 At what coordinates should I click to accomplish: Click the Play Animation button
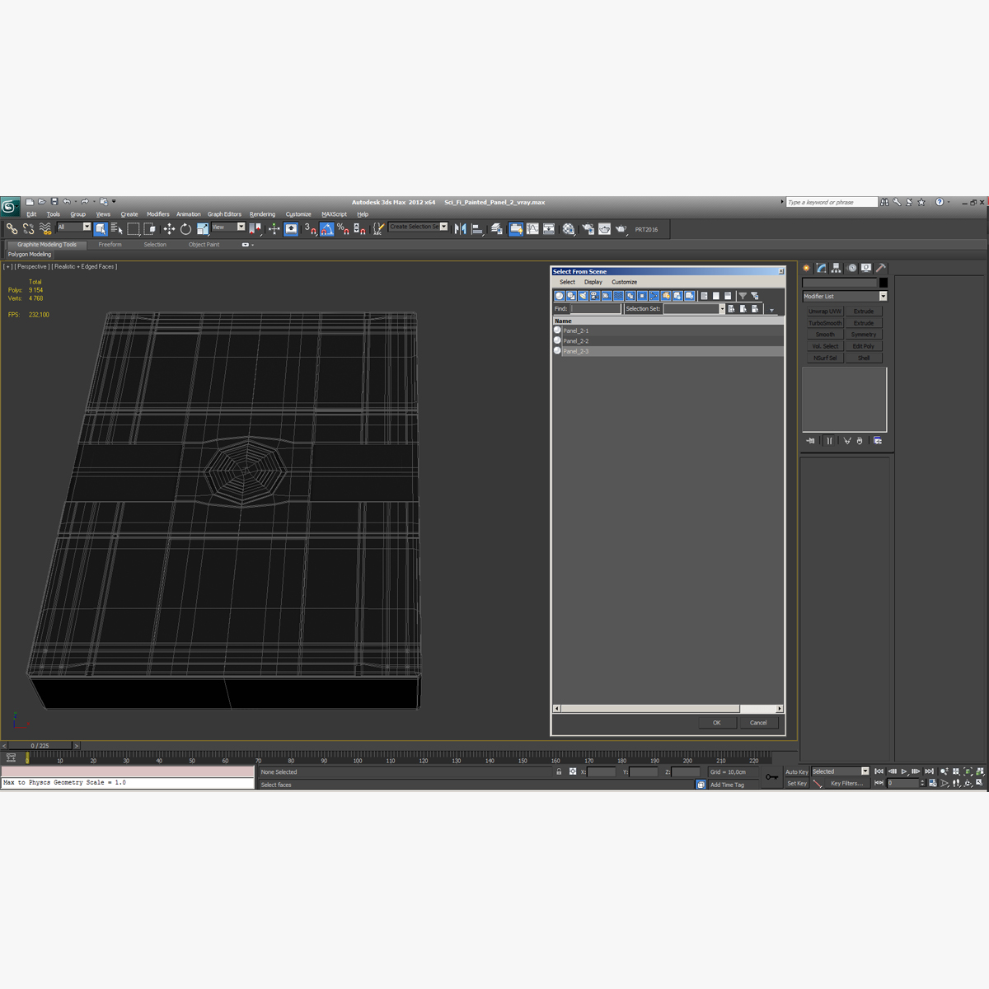pos(904,771)
